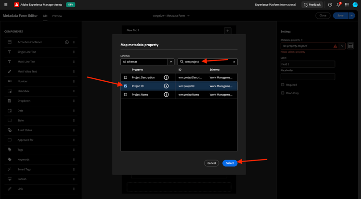361x199 pixels.
Task: Click the Label input field
Action: coord(308,64)
